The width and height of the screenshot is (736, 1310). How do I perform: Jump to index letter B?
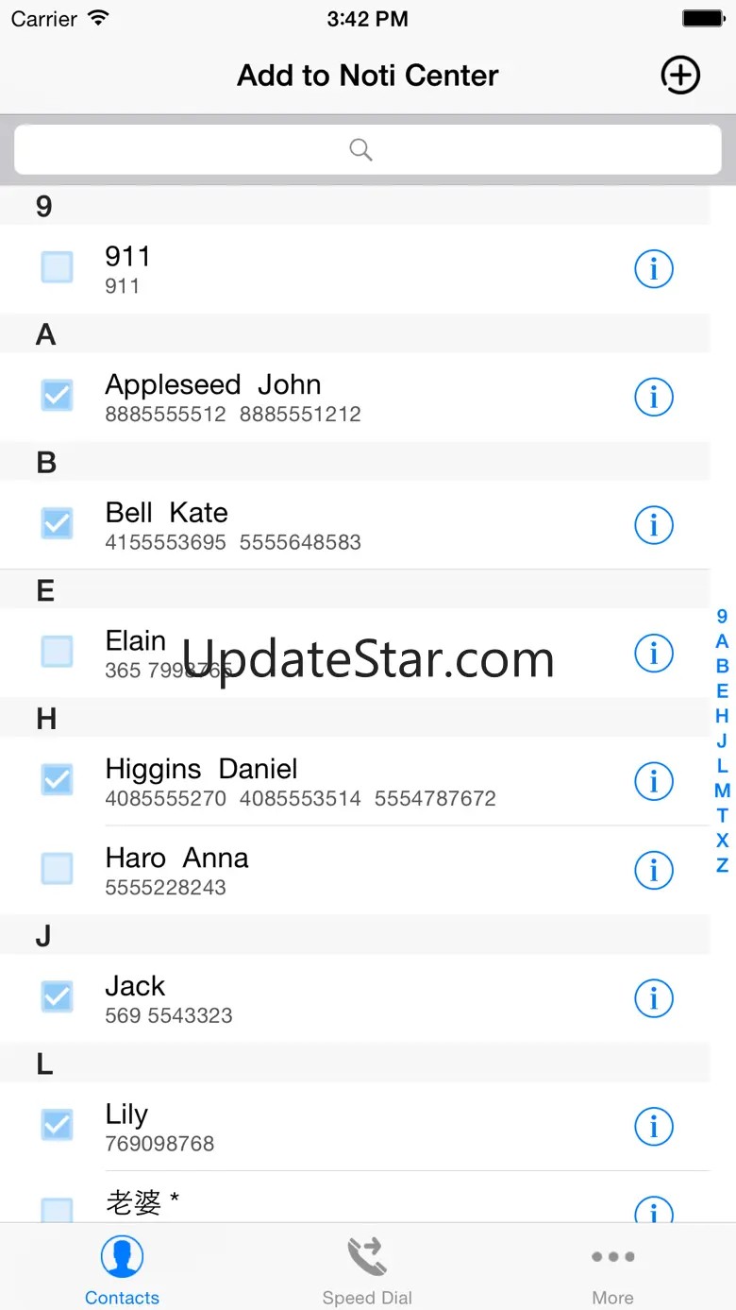[722, 666]
